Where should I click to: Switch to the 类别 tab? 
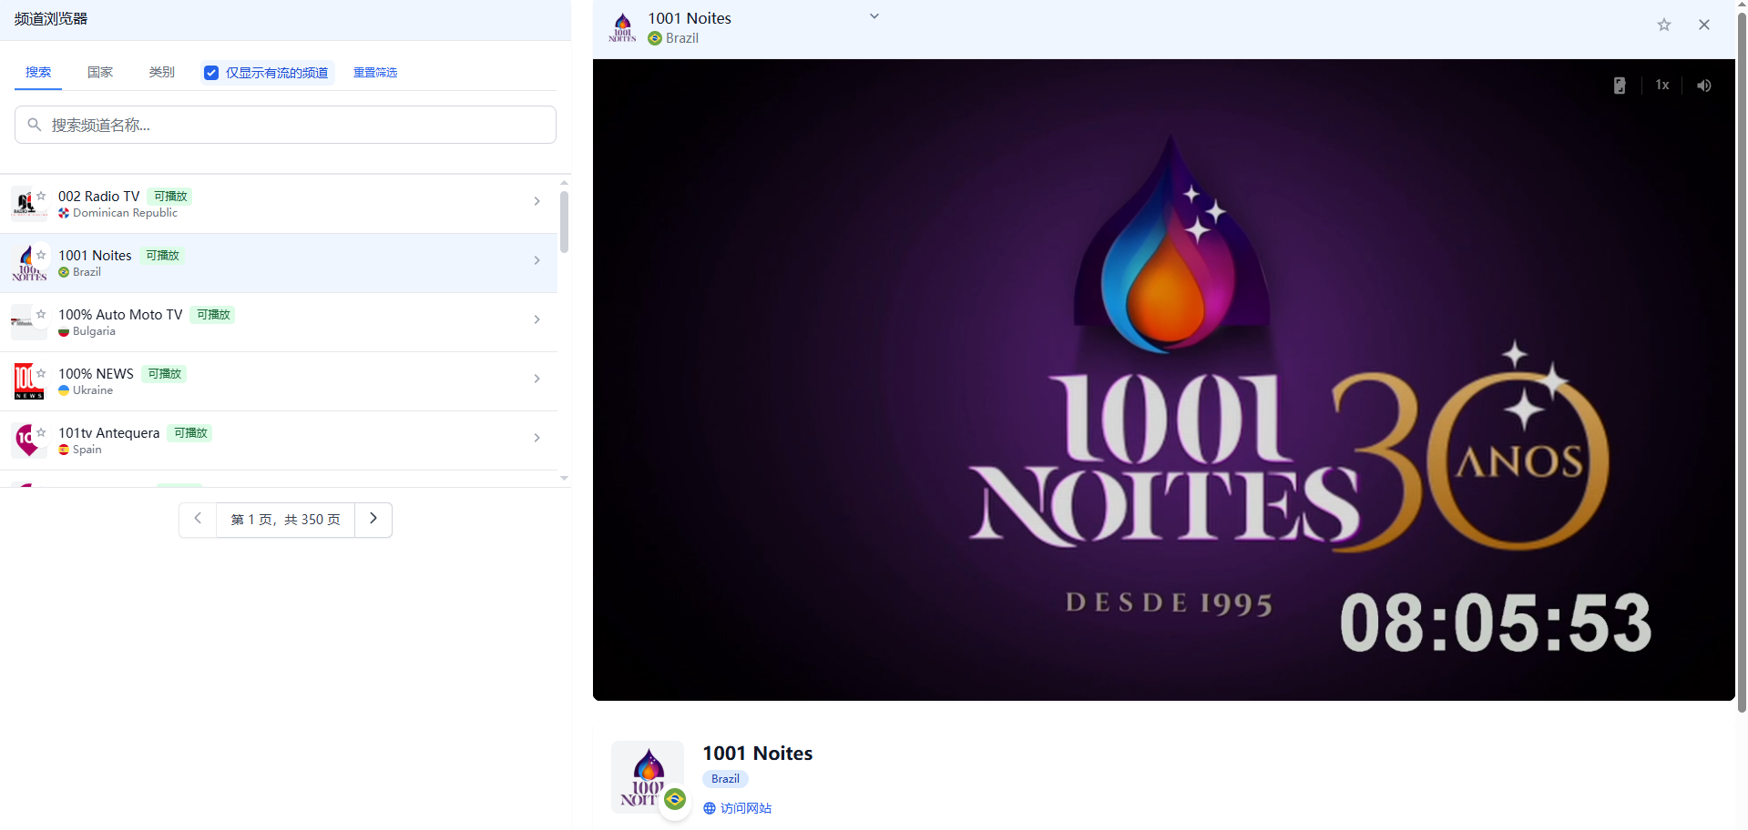coord(162,73)
